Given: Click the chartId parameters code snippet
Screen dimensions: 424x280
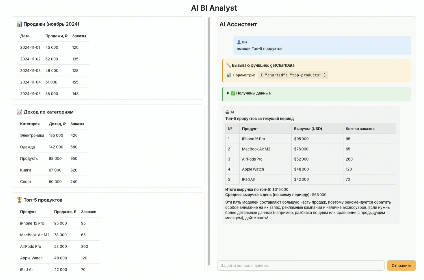Looking at the screenshot, I should pos(293,75).
